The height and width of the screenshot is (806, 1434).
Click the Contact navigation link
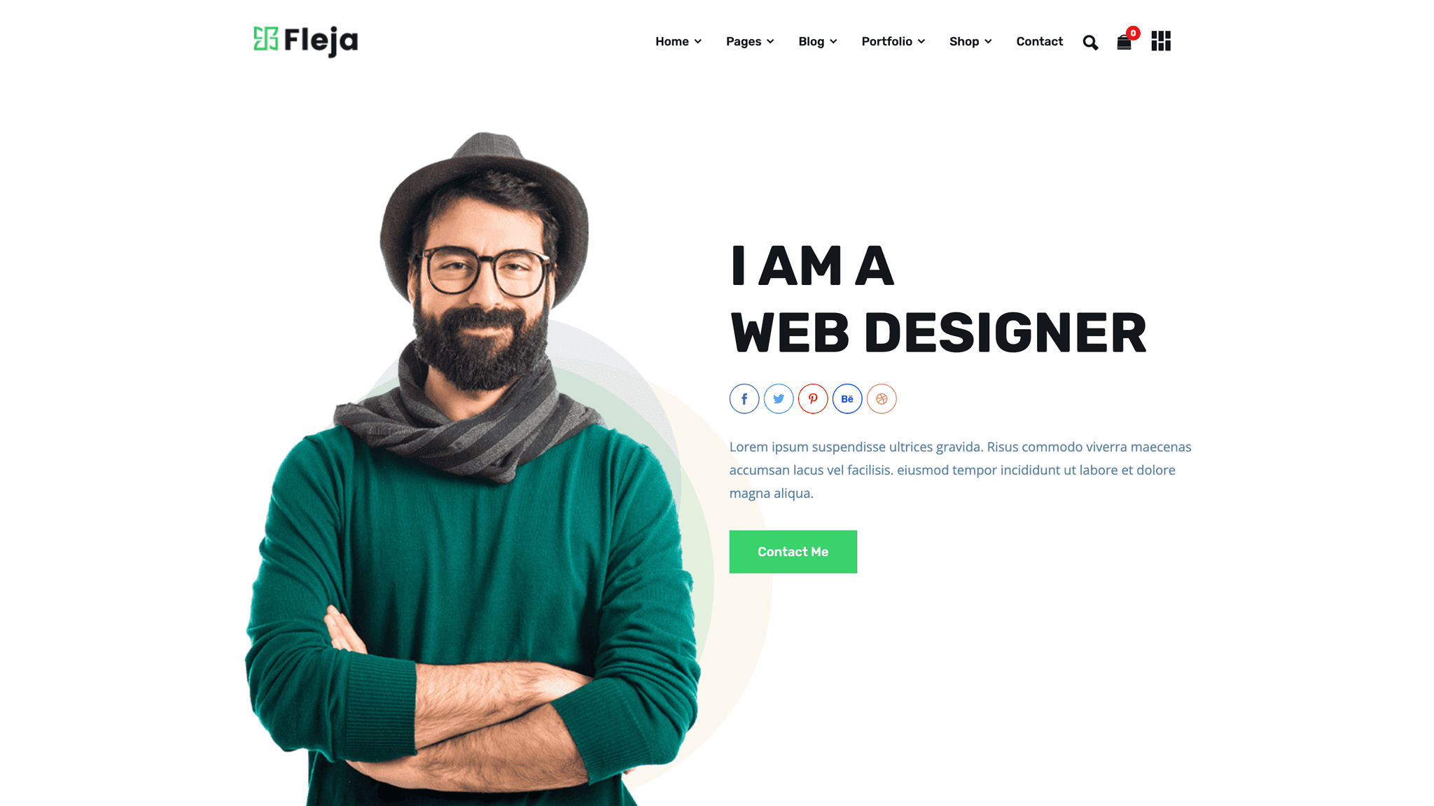point(1039,41)
